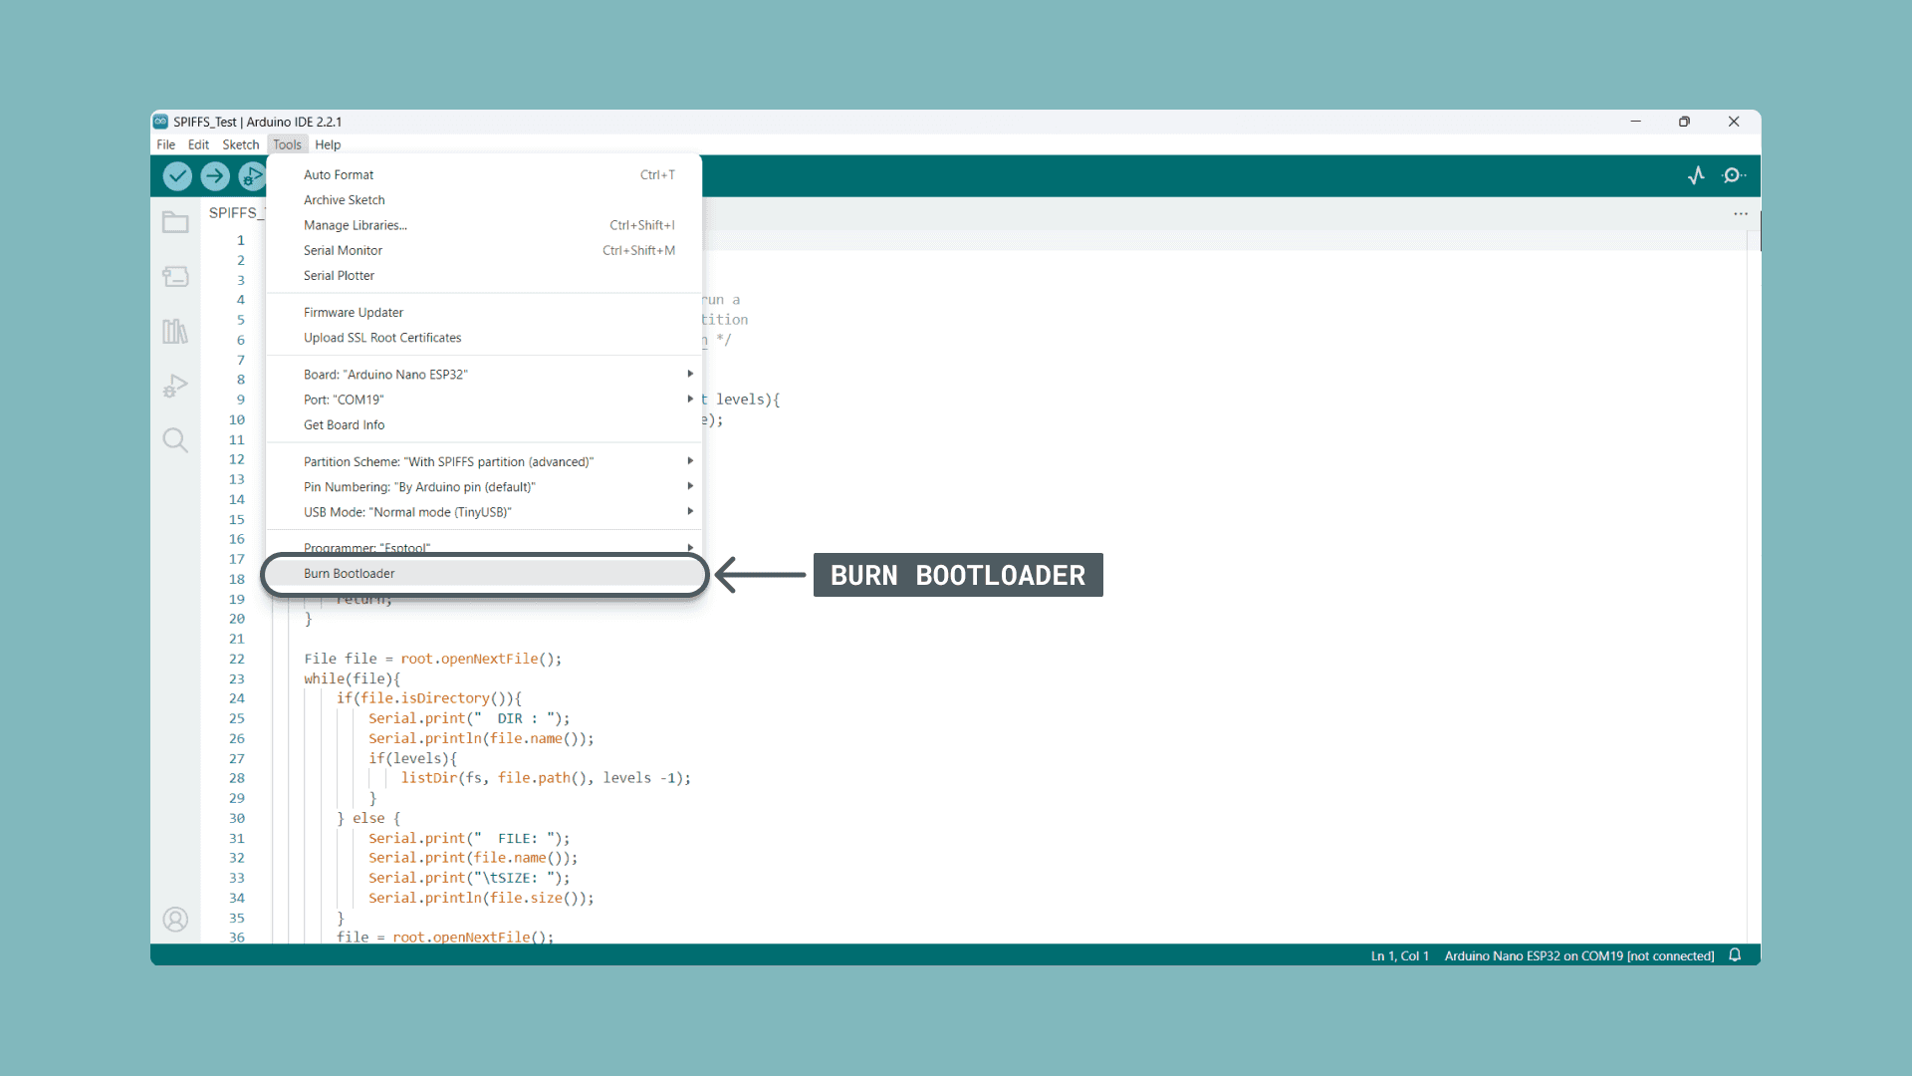Open the Serial Plotter toolbar icon
Viewport: 1912px width, 1076px height.
(x=1696, y=175)
